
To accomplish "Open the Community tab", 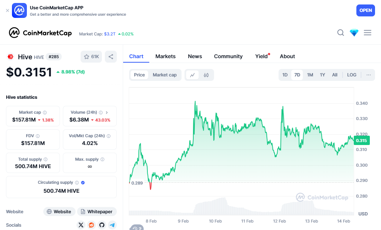I will pos(228,56).
